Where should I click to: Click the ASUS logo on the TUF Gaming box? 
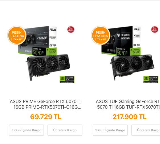pyautogui.click(x=137, y=29)
